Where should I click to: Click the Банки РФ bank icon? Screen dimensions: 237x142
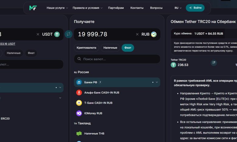pyautogui.click(x=79, y=82)
